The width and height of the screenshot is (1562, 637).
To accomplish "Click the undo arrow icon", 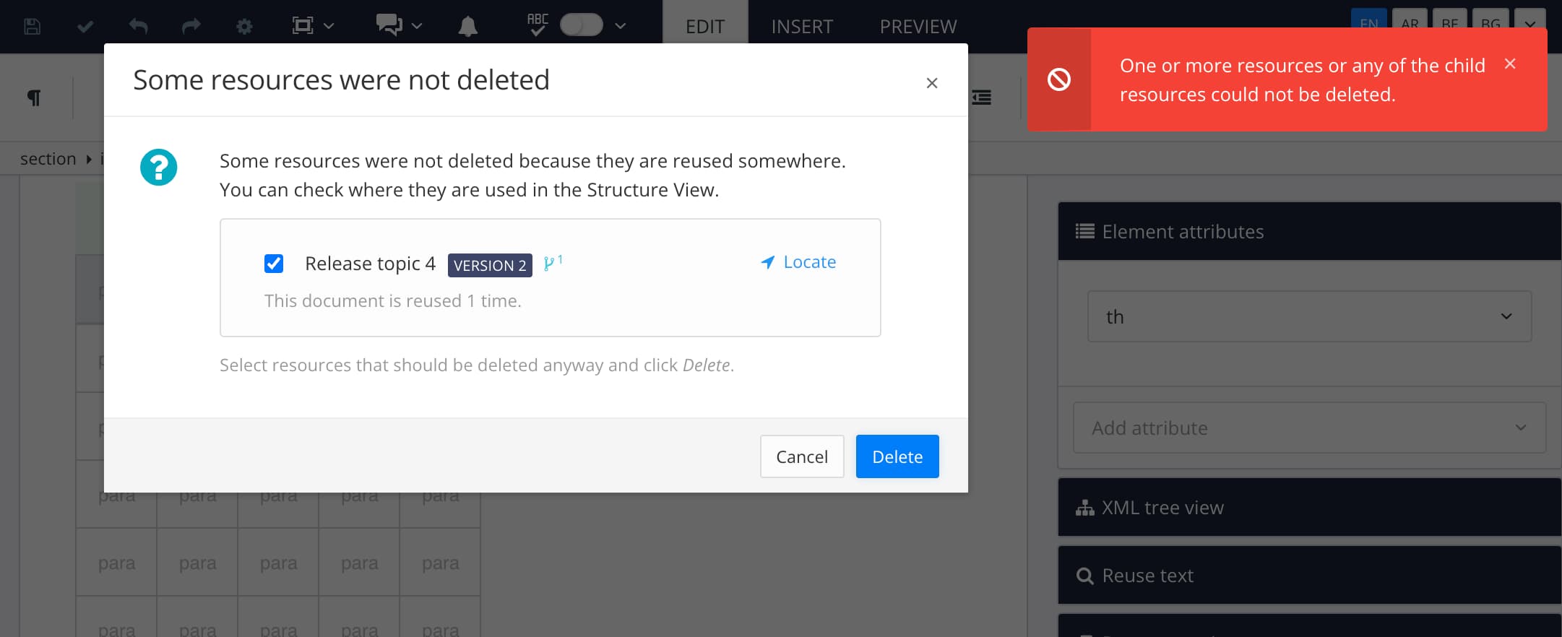I will [x=138, y=27].
